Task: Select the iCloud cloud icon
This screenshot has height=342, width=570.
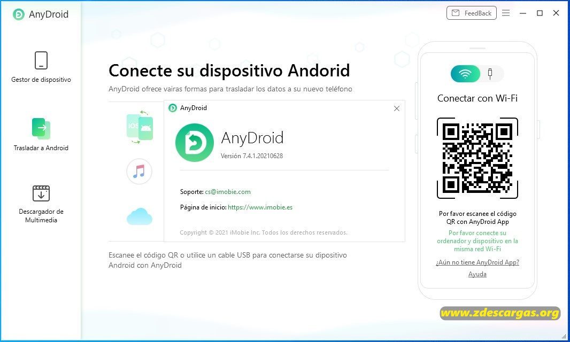Action: tap(140, 216)
